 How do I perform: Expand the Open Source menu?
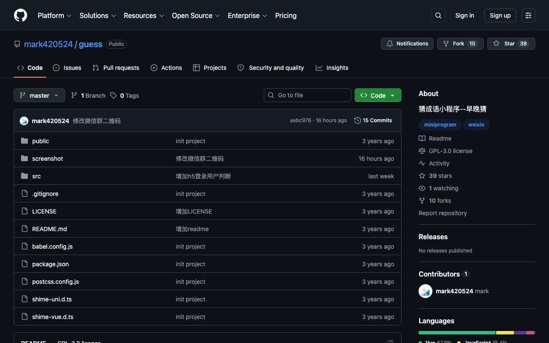[196, 15]
